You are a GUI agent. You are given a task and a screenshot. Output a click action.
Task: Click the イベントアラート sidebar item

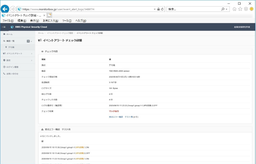pyautogui.click(x=17, y=54)
